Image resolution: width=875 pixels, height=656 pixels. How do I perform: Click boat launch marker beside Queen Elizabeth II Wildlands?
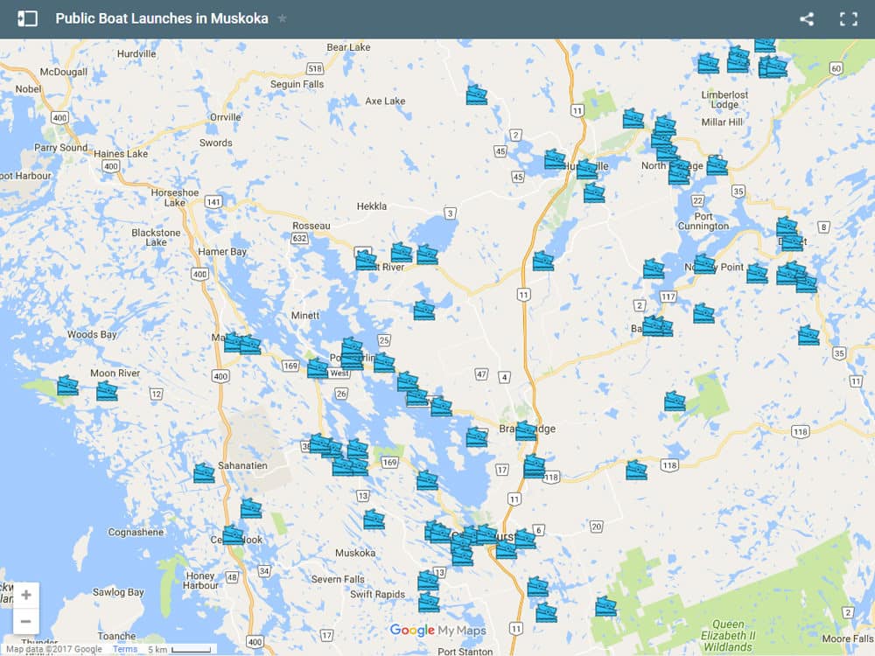pyautogui.click(x=605, y=606)
